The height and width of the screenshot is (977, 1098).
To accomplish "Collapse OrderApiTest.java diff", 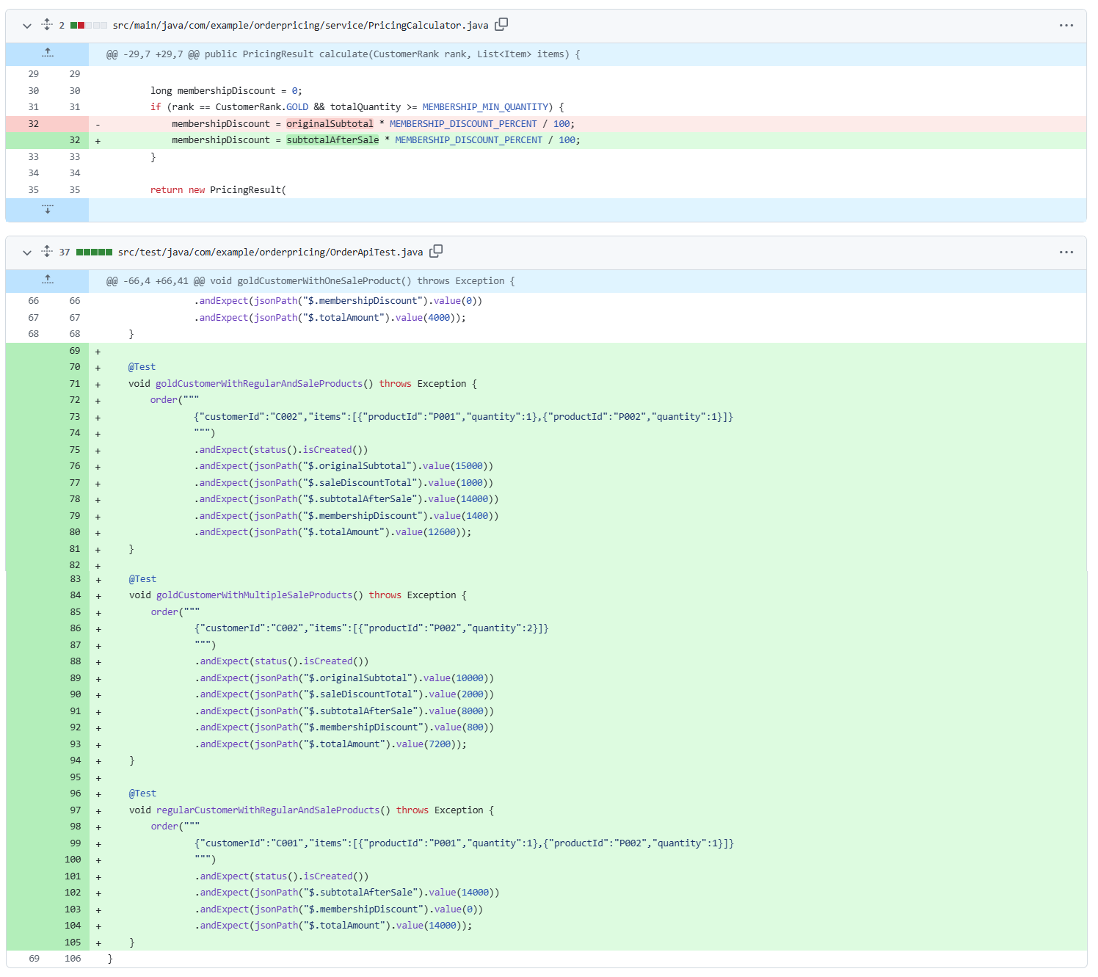I will [27, 253].
